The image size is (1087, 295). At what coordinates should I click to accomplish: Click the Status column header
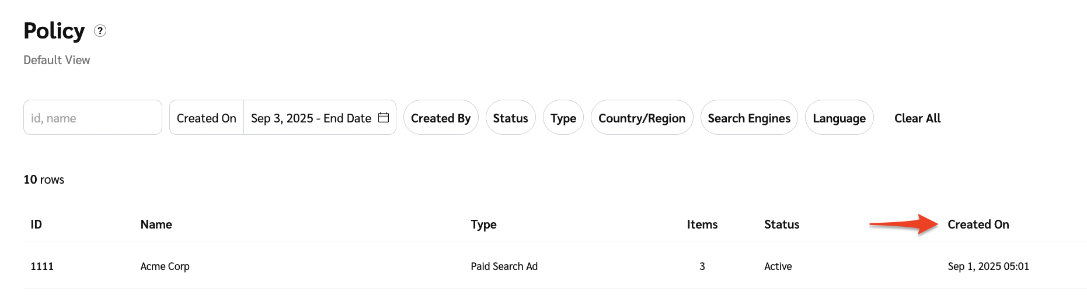(x=782, y=224)
